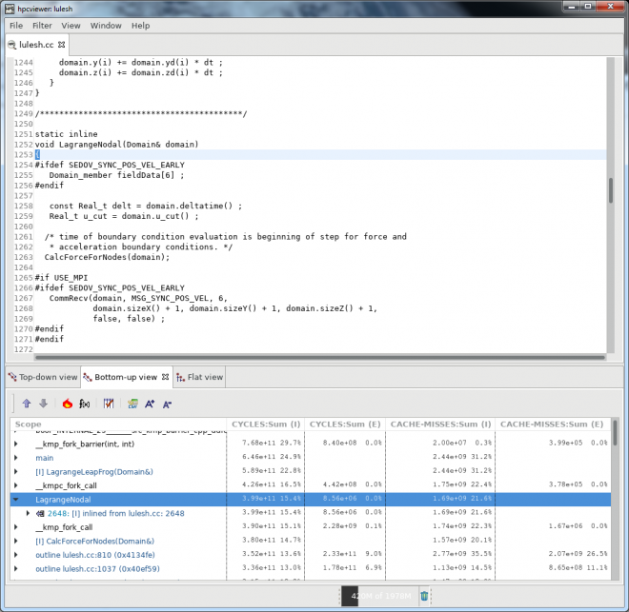This screenshot has height=612, width=629.
Task: Sort by CYCLES:Sum (E) column header
Action: (x=345, y=424)
